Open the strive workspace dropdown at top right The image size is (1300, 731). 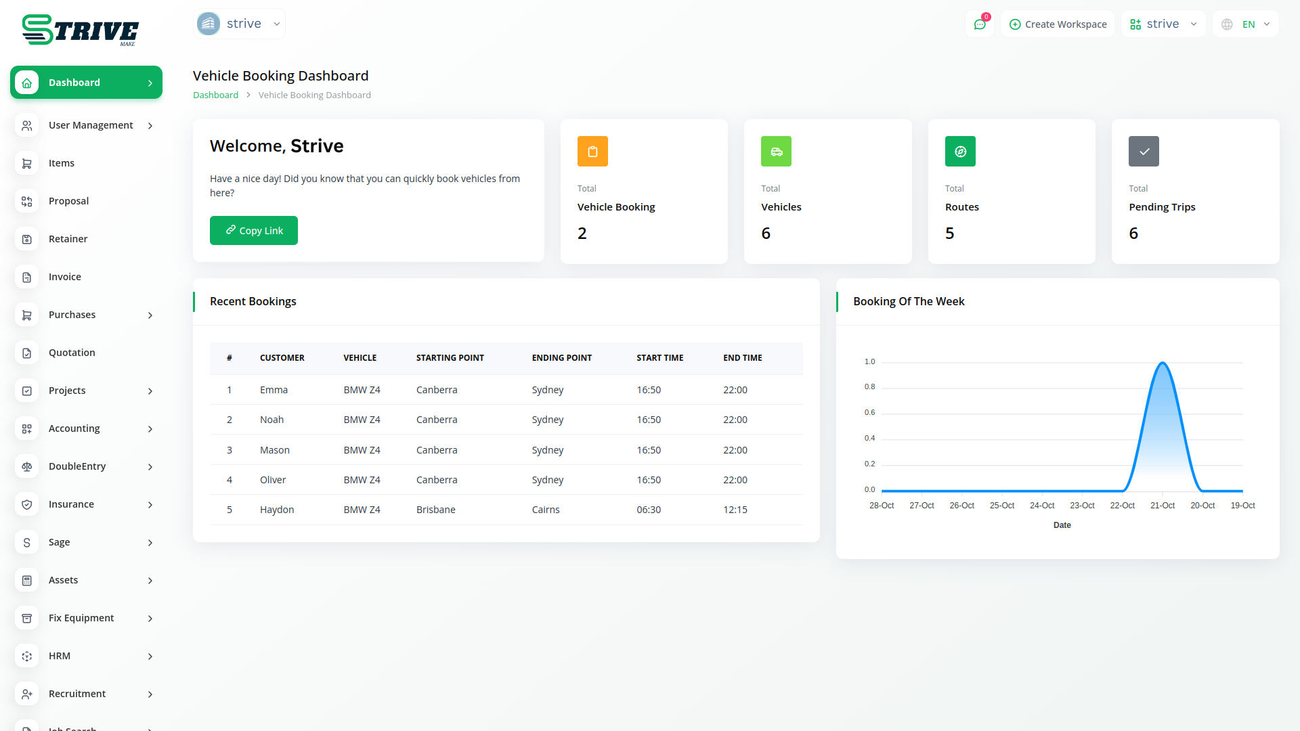pos(1163,24)
